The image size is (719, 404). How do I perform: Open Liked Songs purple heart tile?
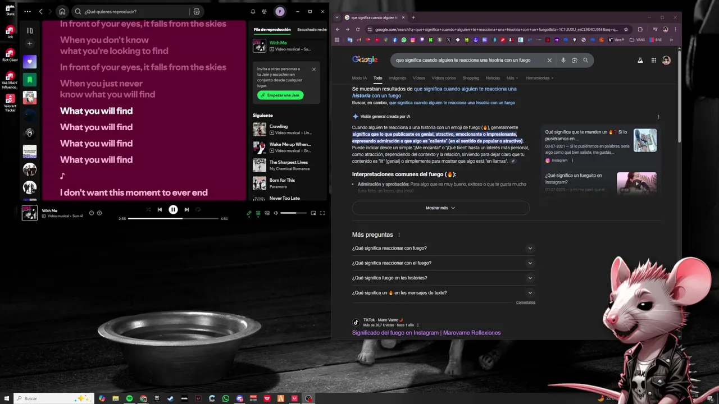pyautogui.click(x=30, y=62)
